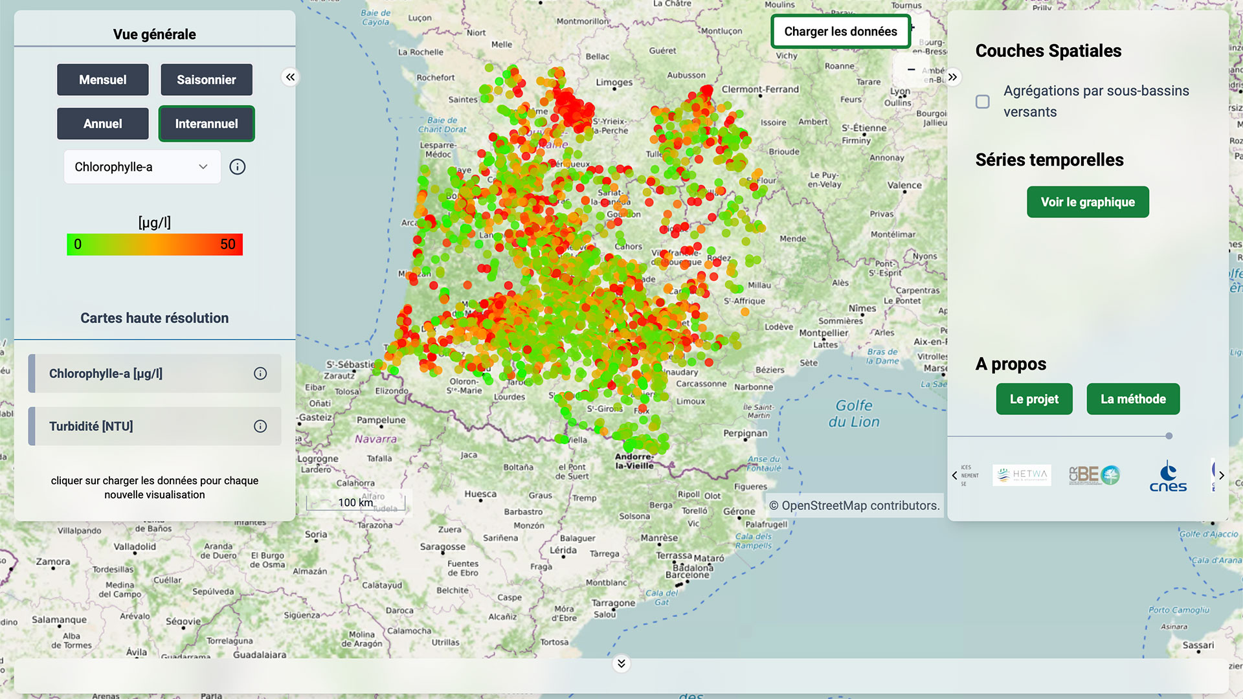This screenshot has width=1243, height=699.
Task: Click info icon next to Chlorophylle-a dropdown
Action: [x=238, y=167]
